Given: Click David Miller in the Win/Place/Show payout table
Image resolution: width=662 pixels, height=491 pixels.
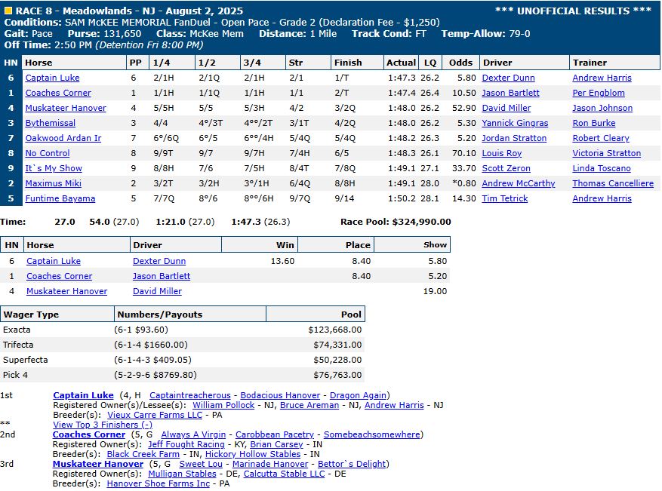Looking at the screenshot, I should (157, 291).
